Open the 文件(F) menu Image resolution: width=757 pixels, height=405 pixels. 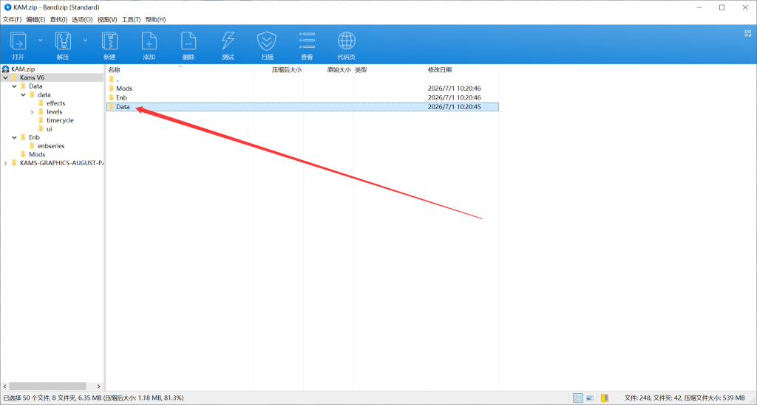coord(12,19)
